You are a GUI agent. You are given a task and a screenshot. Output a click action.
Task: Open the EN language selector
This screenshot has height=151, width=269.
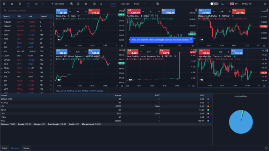(x=234, y=4)
